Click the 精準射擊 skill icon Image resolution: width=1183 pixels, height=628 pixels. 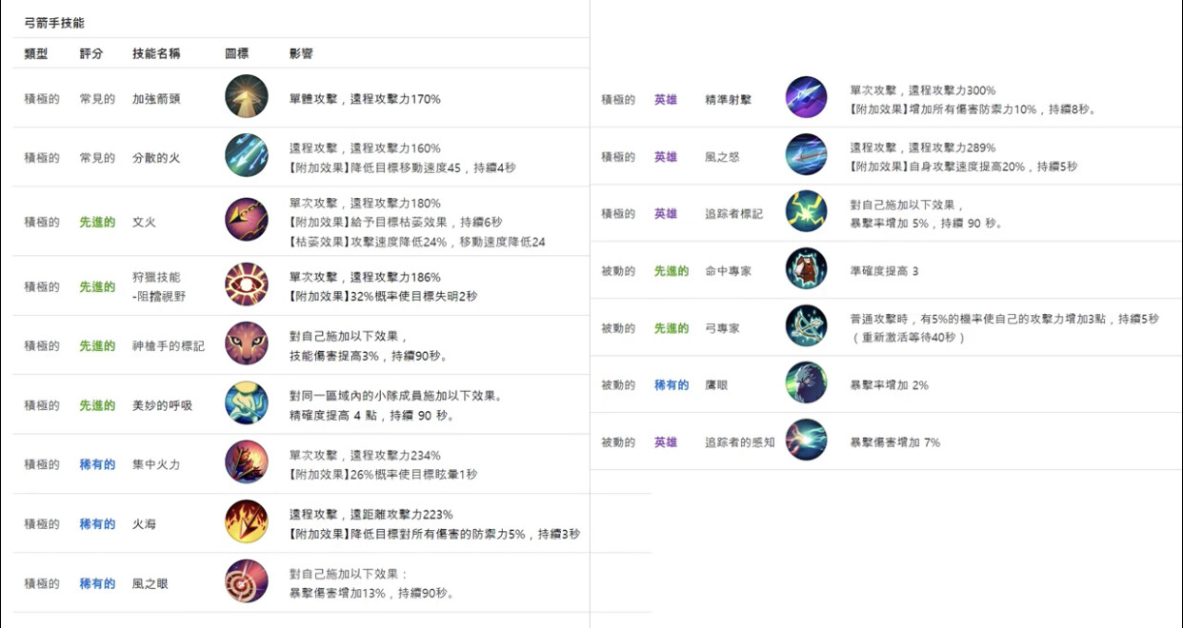(x=806, y=97)
